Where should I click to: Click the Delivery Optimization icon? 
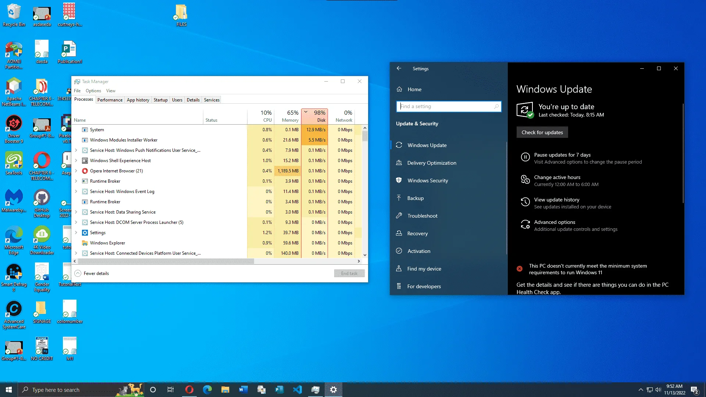tap(399, 163)
